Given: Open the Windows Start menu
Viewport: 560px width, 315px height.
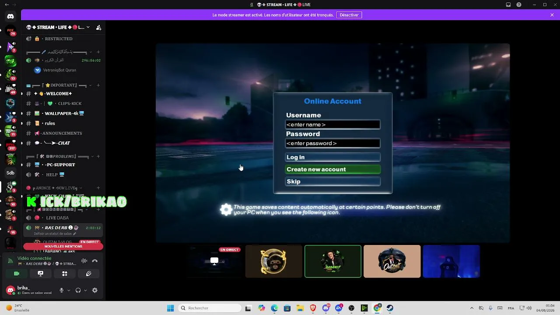Looking at the screenshot, I should (x=170, y=308).
